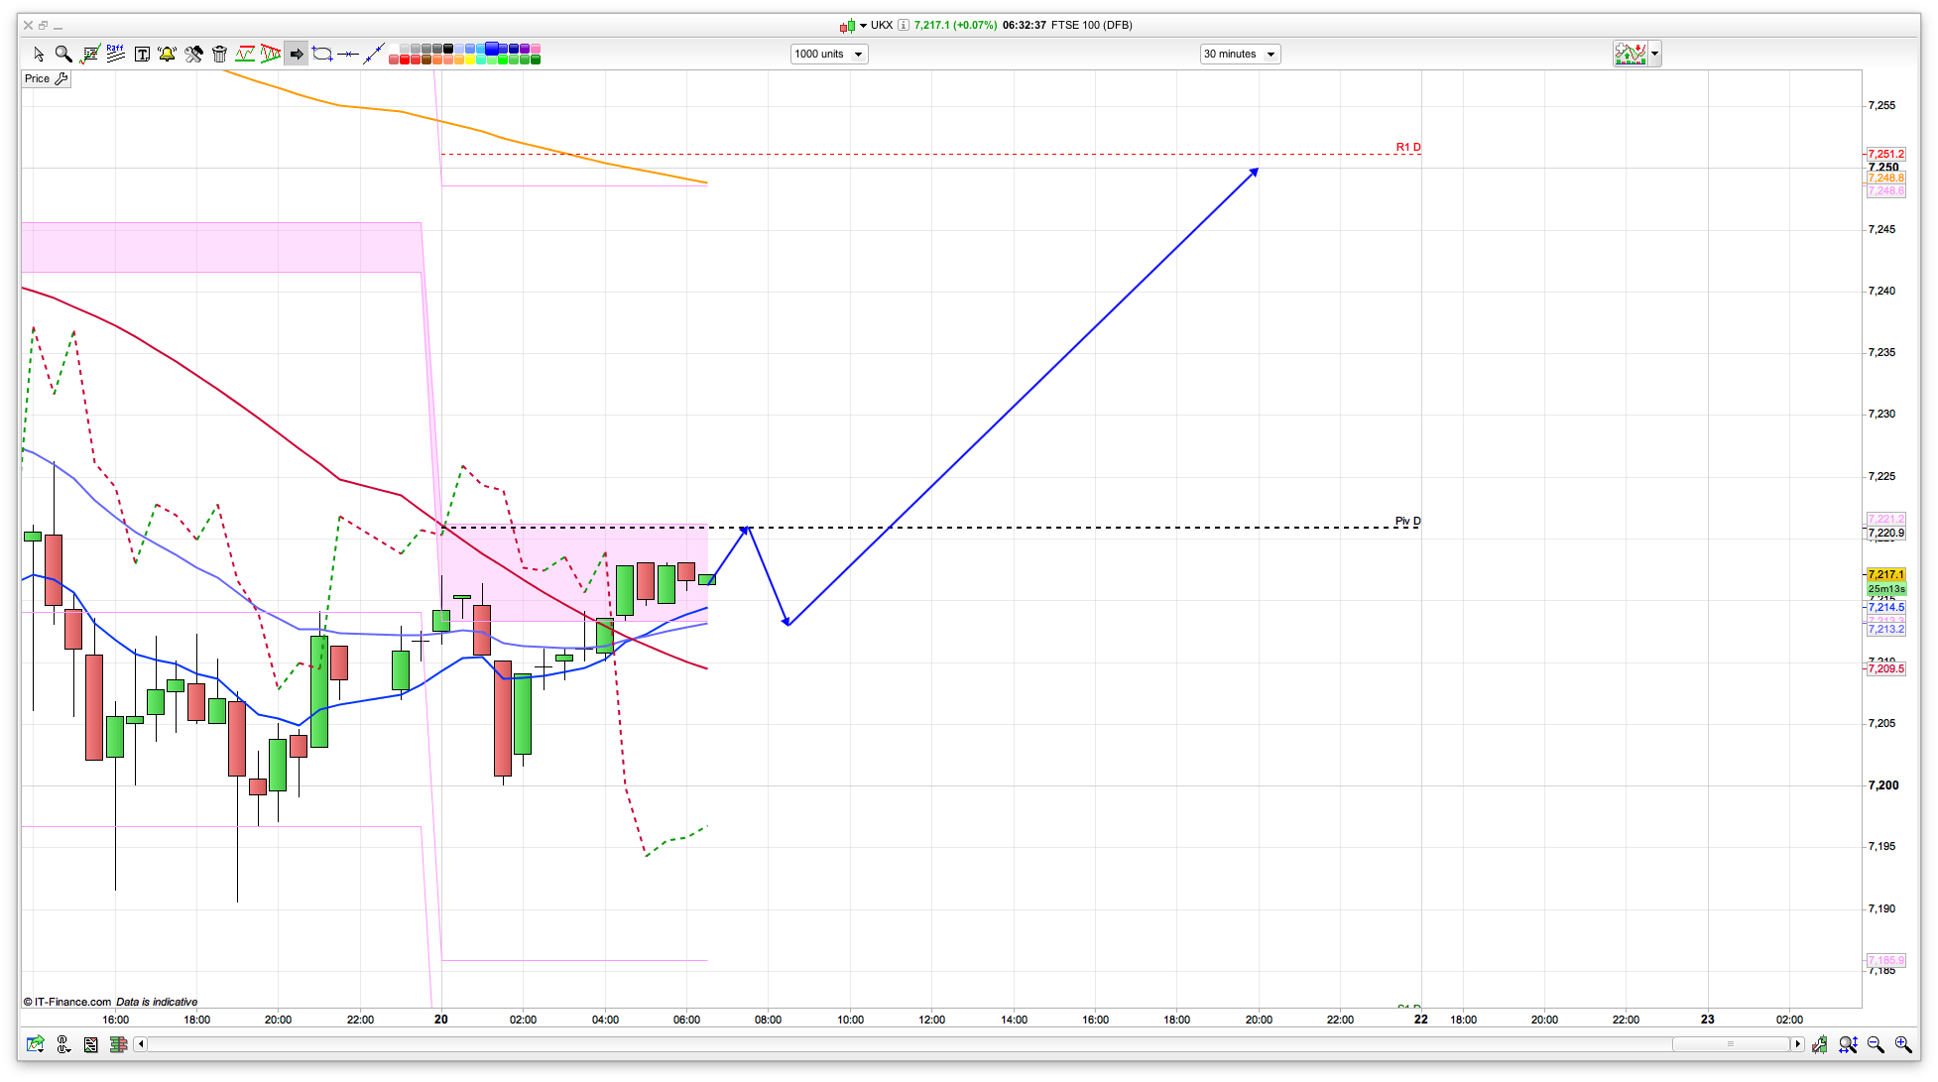1938x1082 pixels.
Task: Click the horizontal scrollbar left arrow
Action: point(141,1044)
